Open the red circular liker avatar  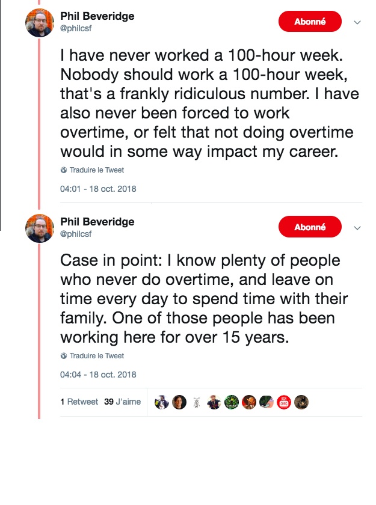point(284,402)
